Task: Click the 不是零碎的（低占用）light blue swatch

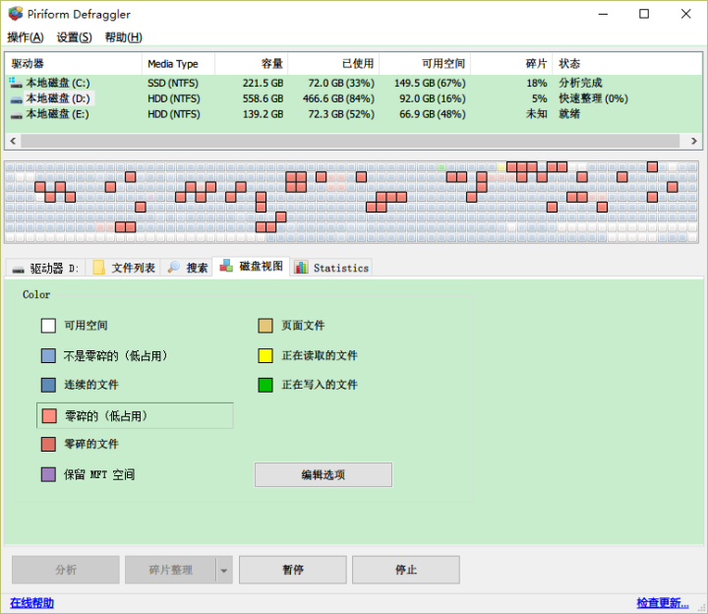Action: [48, 355]
